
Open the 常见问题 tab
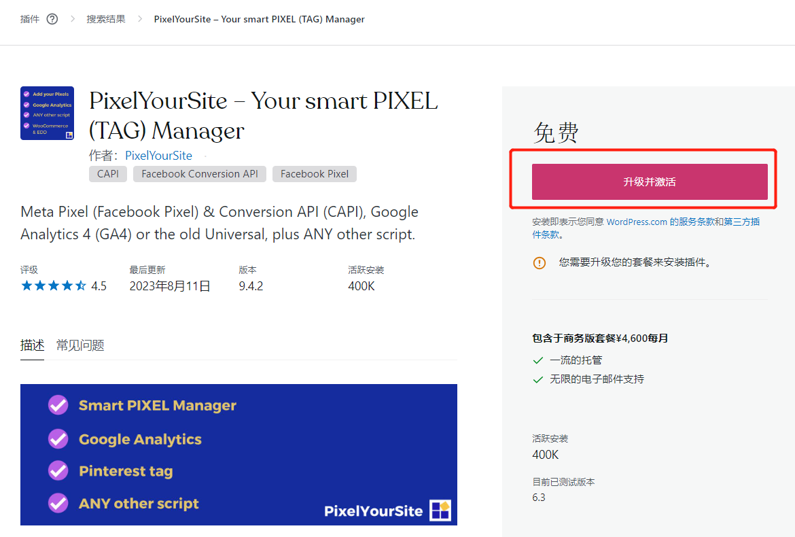[x=80, y=345]
